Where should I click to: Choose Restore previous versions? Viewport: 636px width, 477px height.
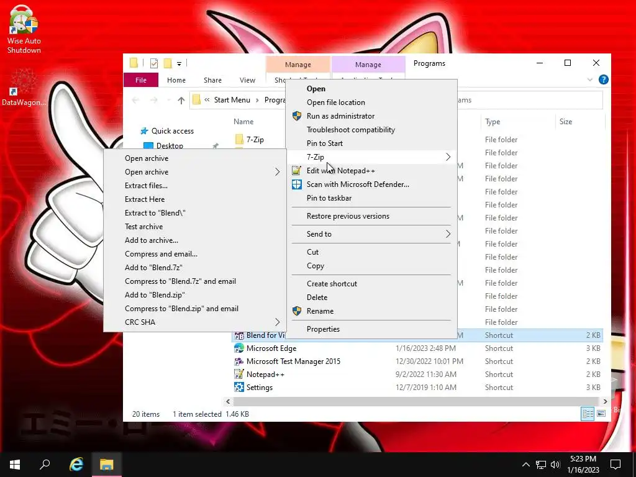coord(372,216)
